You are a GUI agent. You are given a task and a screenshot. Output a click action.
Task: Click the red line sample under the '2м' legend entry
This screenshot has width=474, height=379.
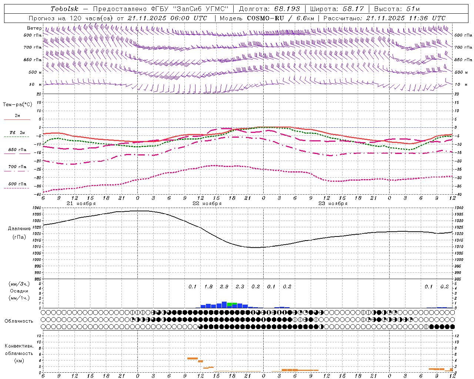pyautogui.click(x=17, y=120)
